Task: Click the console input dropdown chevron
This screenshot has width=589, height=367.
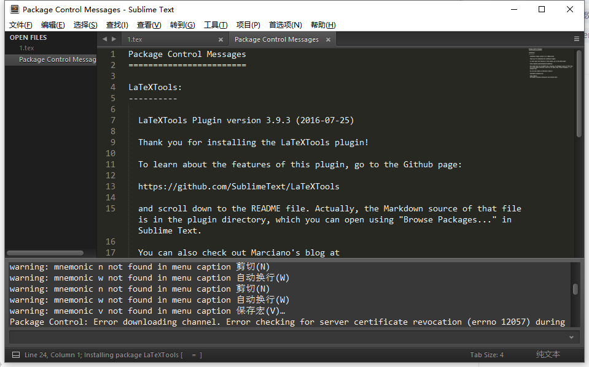Action: tap(572, 336)
